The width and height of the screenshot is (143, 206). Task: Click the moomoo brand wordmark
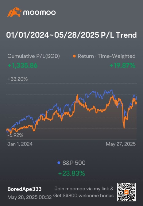(x=40, y=13)
